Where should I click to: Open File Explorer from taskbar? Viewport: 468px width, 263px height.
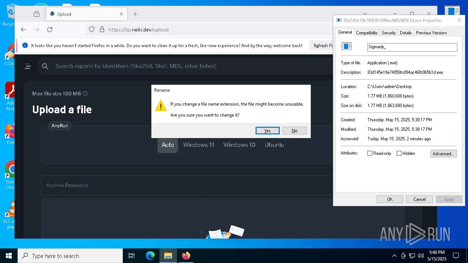168,256
